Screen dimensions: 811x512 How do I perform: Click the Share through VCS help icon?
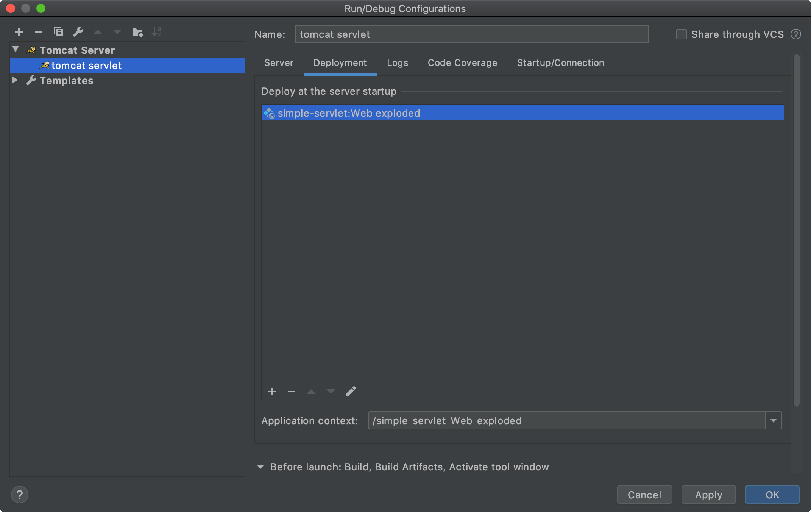pos(796,34)
